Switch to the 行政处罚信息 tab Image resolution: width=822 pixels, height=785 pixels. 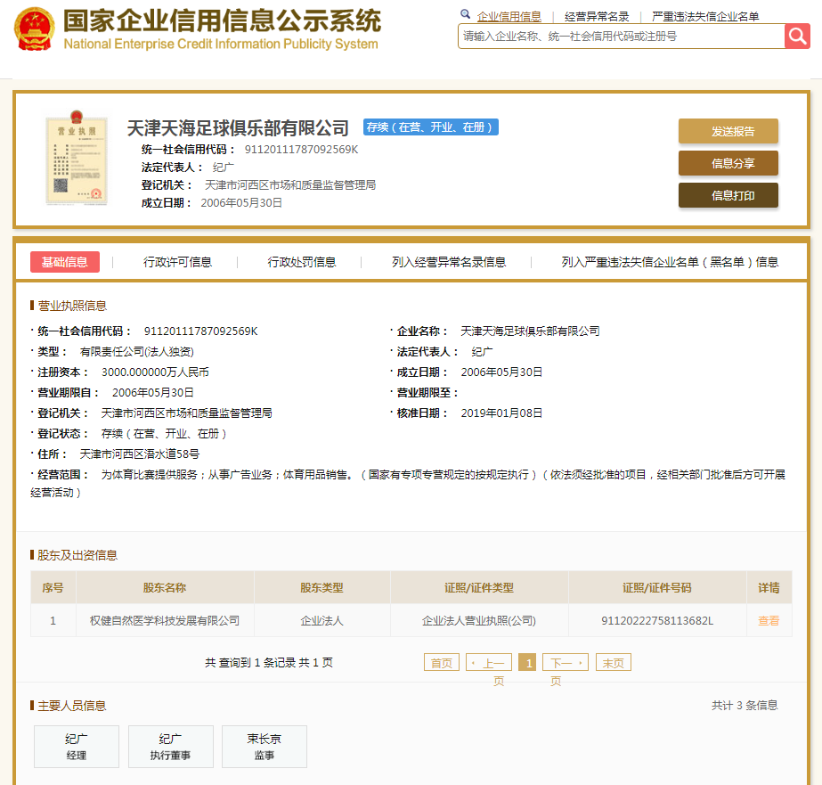301,262
